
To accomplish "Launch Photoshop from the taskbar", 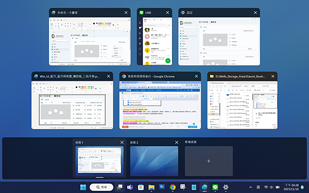I will [x=162, y=187].
